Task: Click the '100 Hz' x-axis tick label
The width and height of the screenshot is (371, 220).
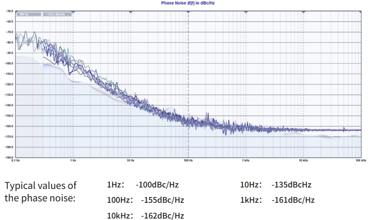Action: pyautogui.click(x=188, y=161)
